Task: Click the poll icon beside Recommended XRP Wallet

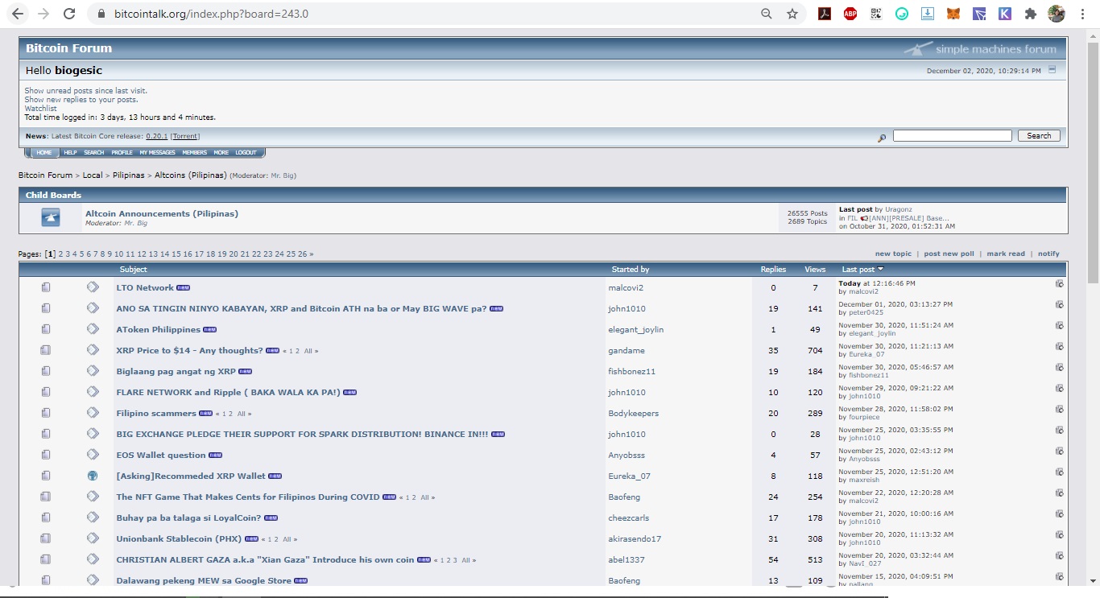Action: click(x=93, y=476)
